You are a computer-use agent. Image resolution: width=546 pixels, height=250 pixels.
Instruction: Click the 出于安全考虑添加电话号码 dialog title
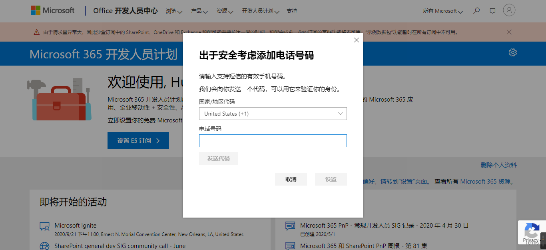click(256, 56)
